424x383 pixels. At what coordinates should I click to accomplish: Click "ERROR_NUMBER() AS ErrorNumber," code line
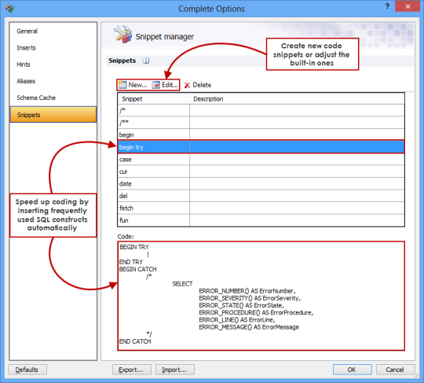(x=247, y=291)
